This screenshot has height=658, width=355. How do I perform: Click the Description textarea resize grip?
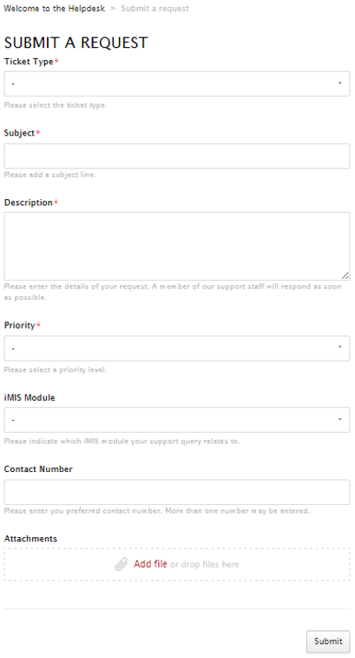click(345, 276)
